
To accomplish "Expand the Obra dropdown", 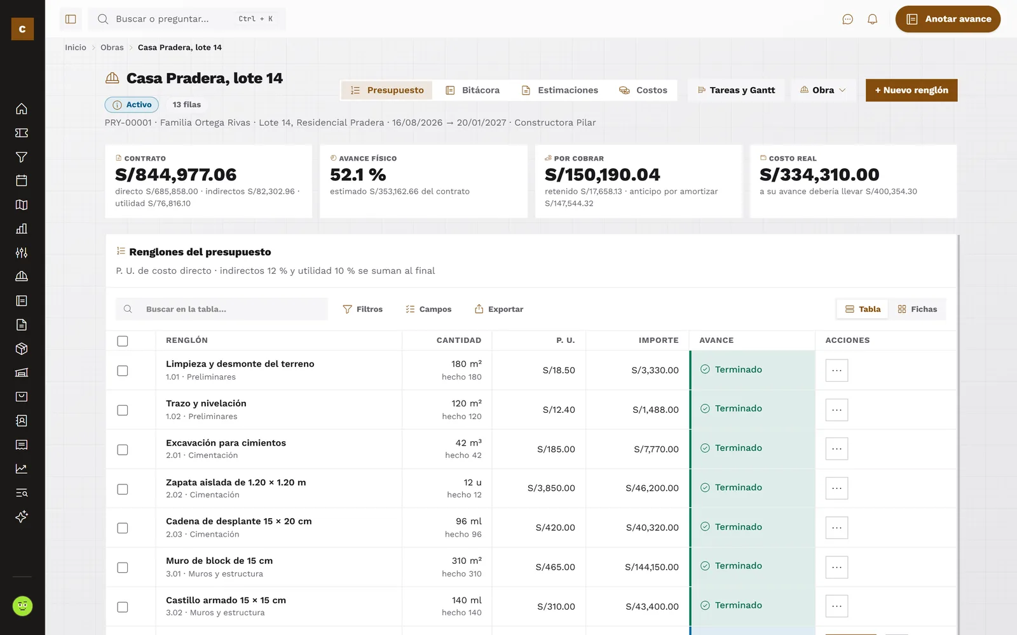I will (x=823, y=90).
